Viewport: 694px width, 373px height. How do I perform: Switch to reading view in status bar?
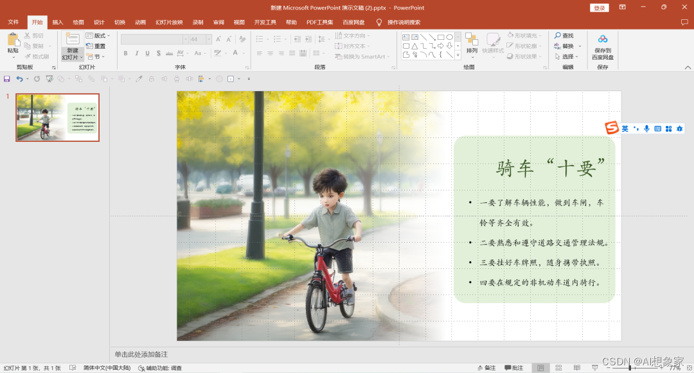(x=576, y=368)
